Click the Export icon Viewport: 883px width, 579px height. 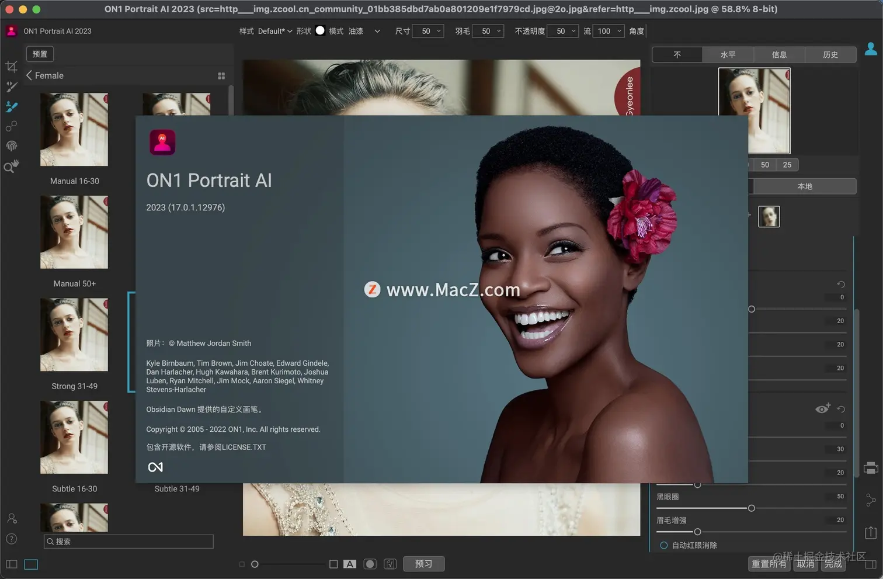pos(871,532)
